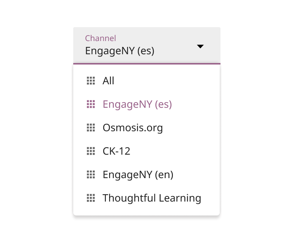Select the All option text
Image resolution: width=293 pixels, height=247 pixels.
click(108, 81)
